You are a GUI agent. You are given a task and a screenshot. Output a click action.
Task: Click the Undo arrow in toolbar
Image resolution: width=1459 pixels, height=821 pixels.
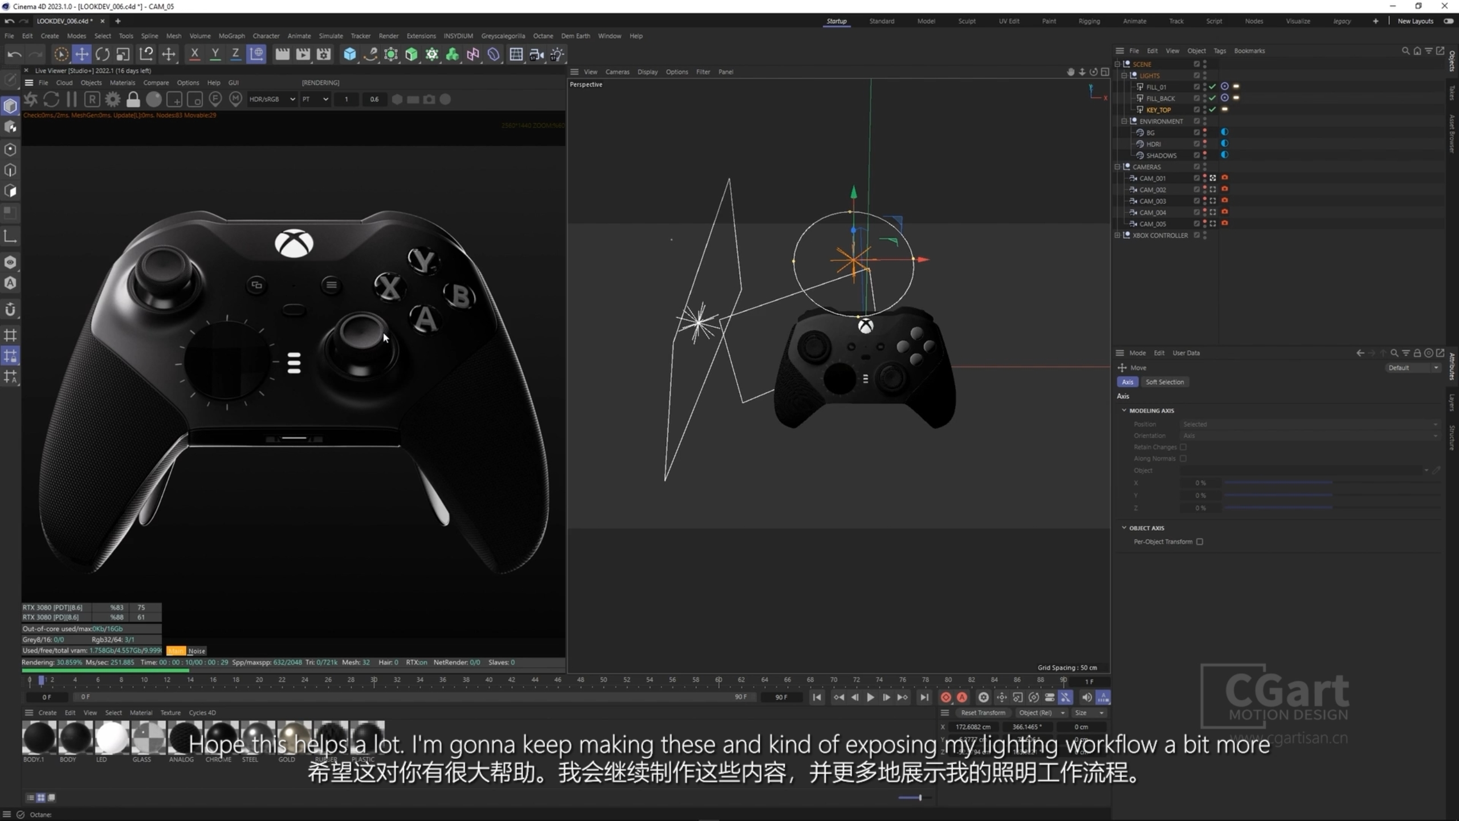coord(14,54)
